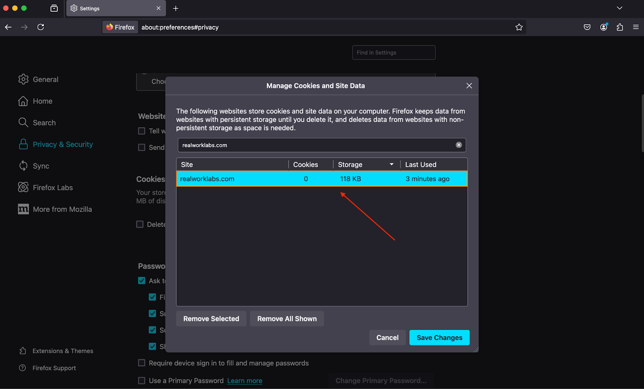Go back with the browser back arrow

pyautogui.click(x=8, y=27)
